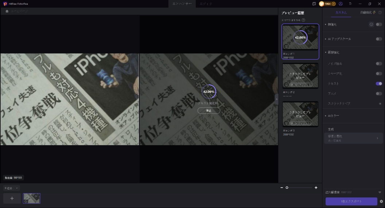Toggle the AIアップスケール switch
The width and height of the screenshot is (385, 208).
379,39
